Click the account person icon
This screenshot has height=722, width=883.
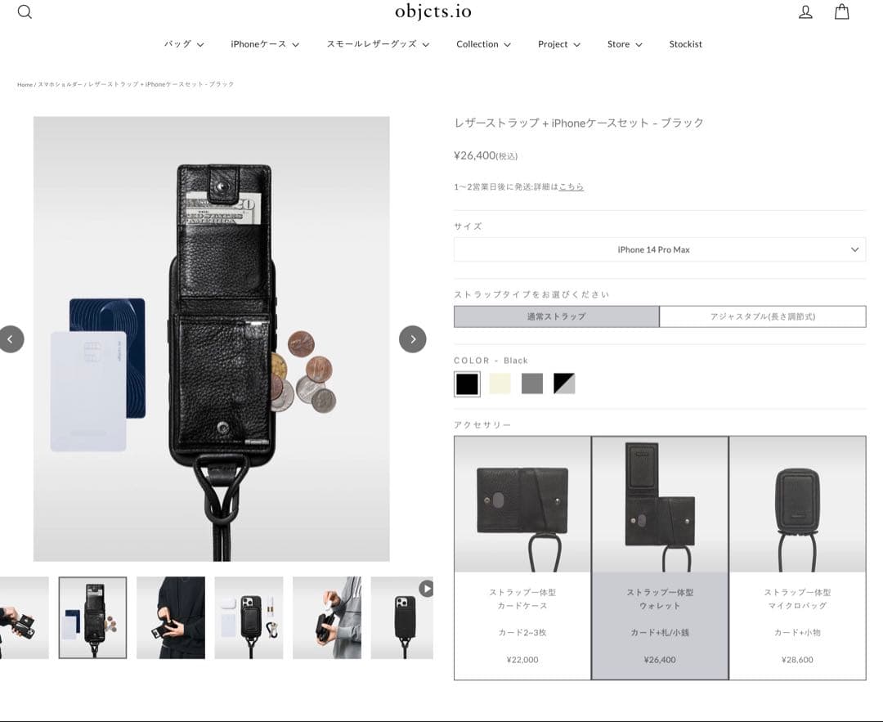(x=805, y=12)
